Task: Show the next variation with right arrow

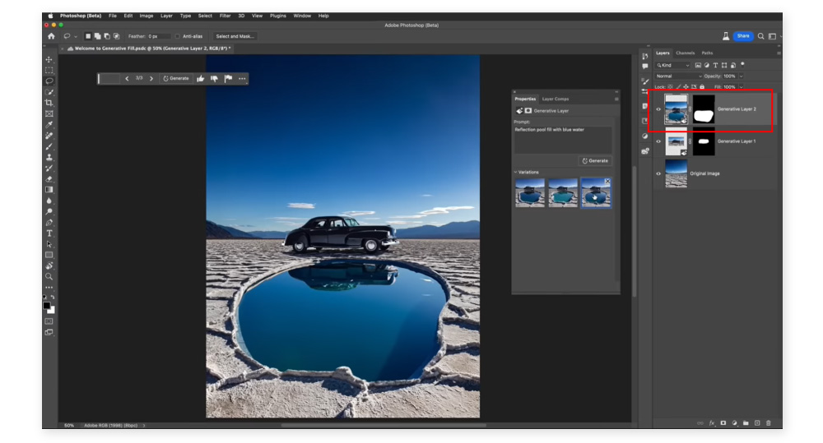Action: (151, 79)
